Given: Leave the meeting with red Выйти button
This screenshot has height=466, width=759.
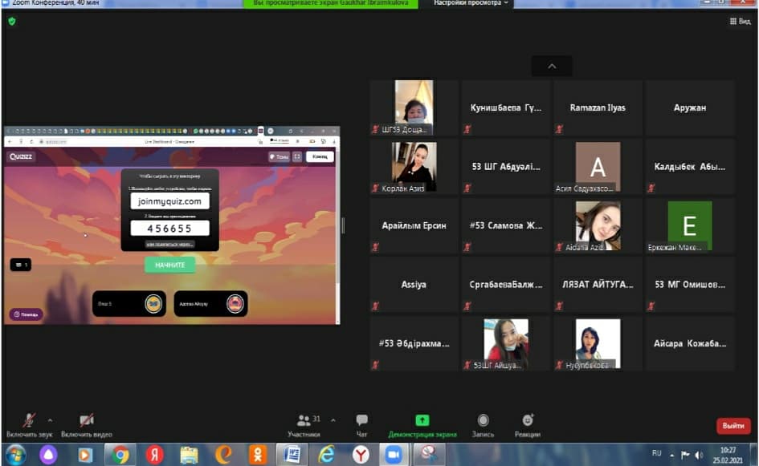Looking at the screenshot, I should point(732,426).
